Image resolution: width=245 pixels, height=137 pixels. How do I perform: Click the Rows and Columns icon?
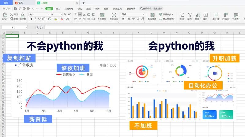pyautogui.click(x=226, y=15)
